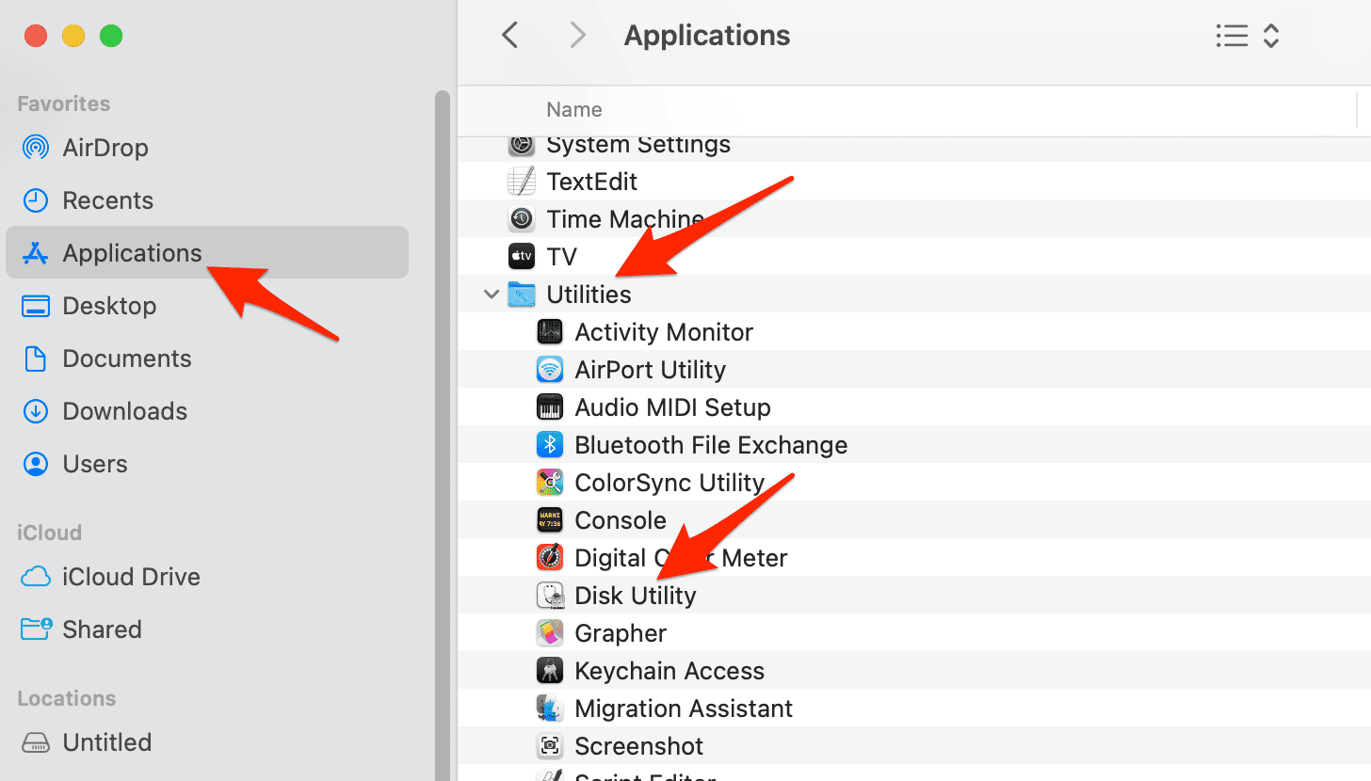1371x781 pixels.
Task: Click the Grapher app icon
Action: pos(549,633)
